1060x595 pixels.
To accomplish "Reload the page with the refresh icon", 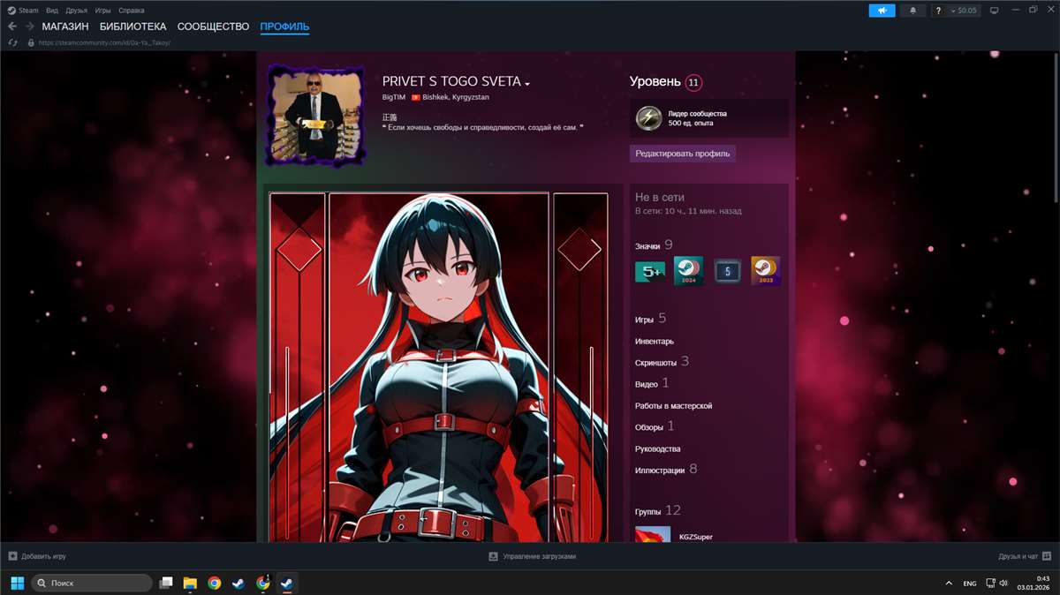I will pos(12,42).
